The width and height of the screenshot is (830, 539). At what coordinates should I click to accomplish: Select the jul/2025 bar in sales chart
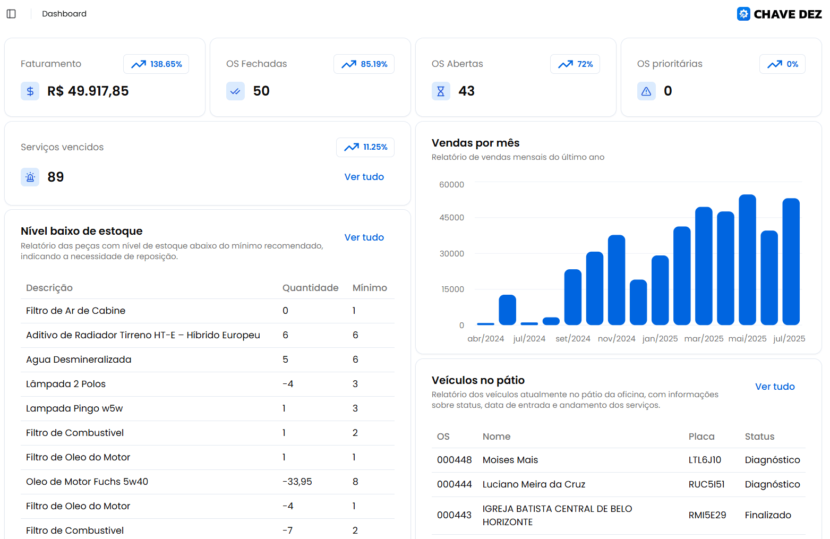791,262
